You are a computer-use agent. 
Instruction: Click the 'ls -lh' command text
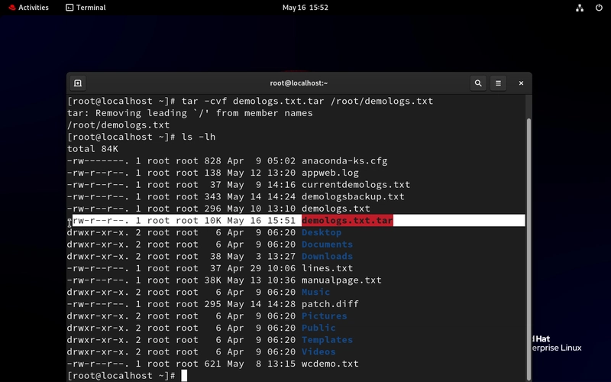click(x=199, y=137)
